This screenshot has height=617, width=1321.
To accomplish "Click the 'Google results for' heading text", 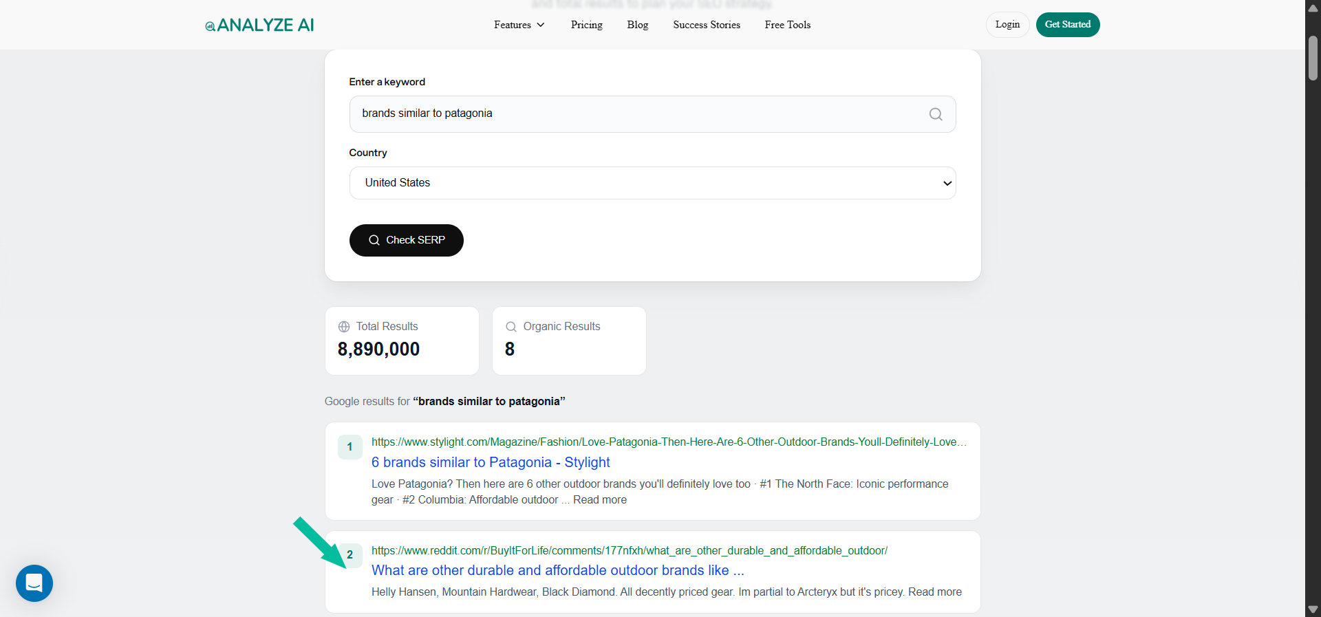I will (x=444, y=401).
